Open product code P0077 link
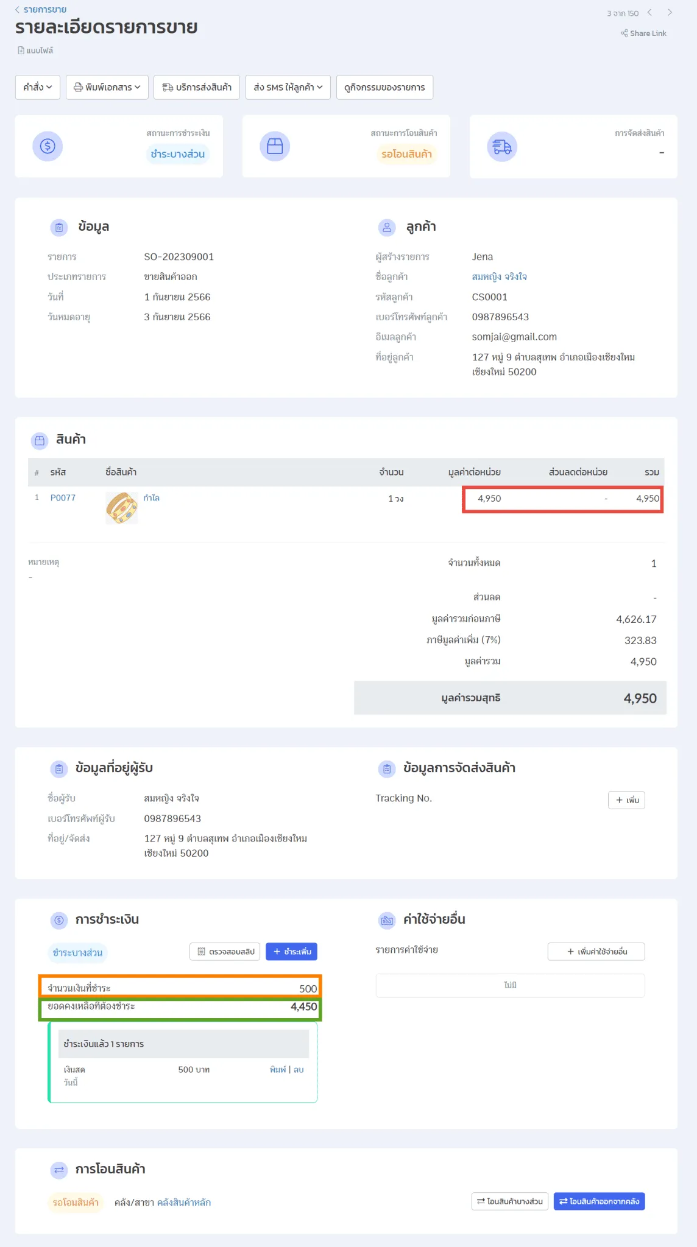 (63, 498)
